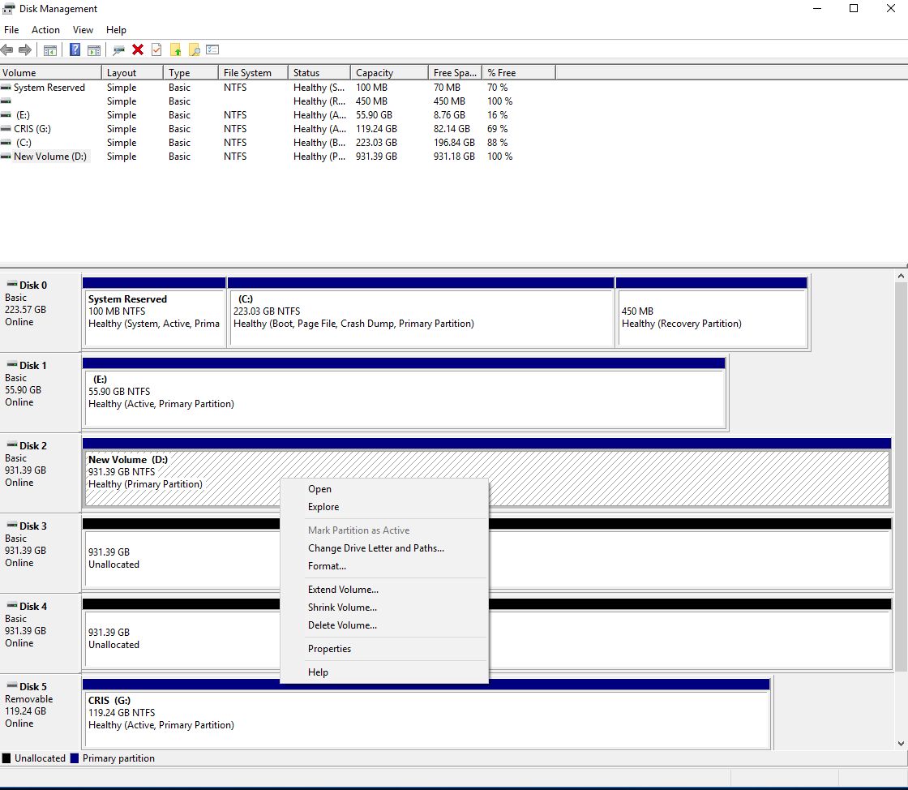
Task: Click the blue Help question mark icon
Action: pyautogui.click(x=75, y=49)
